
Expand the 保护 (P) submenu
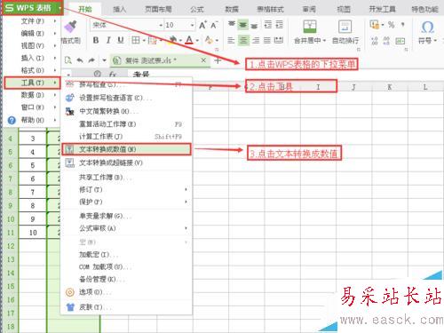point(186,202)
